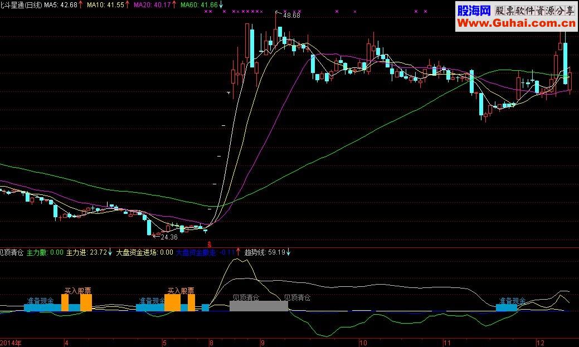Click the 股海网 logo in the corner
The image size is (579, 347).
[x=474, y=10]
